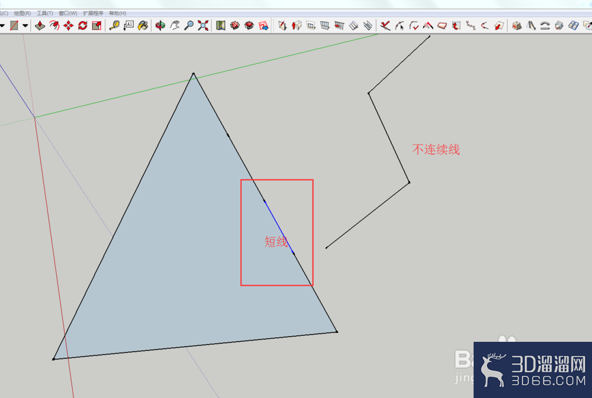Open the 扩展程序 menu

pyautogui.click(x=93, y=13)
